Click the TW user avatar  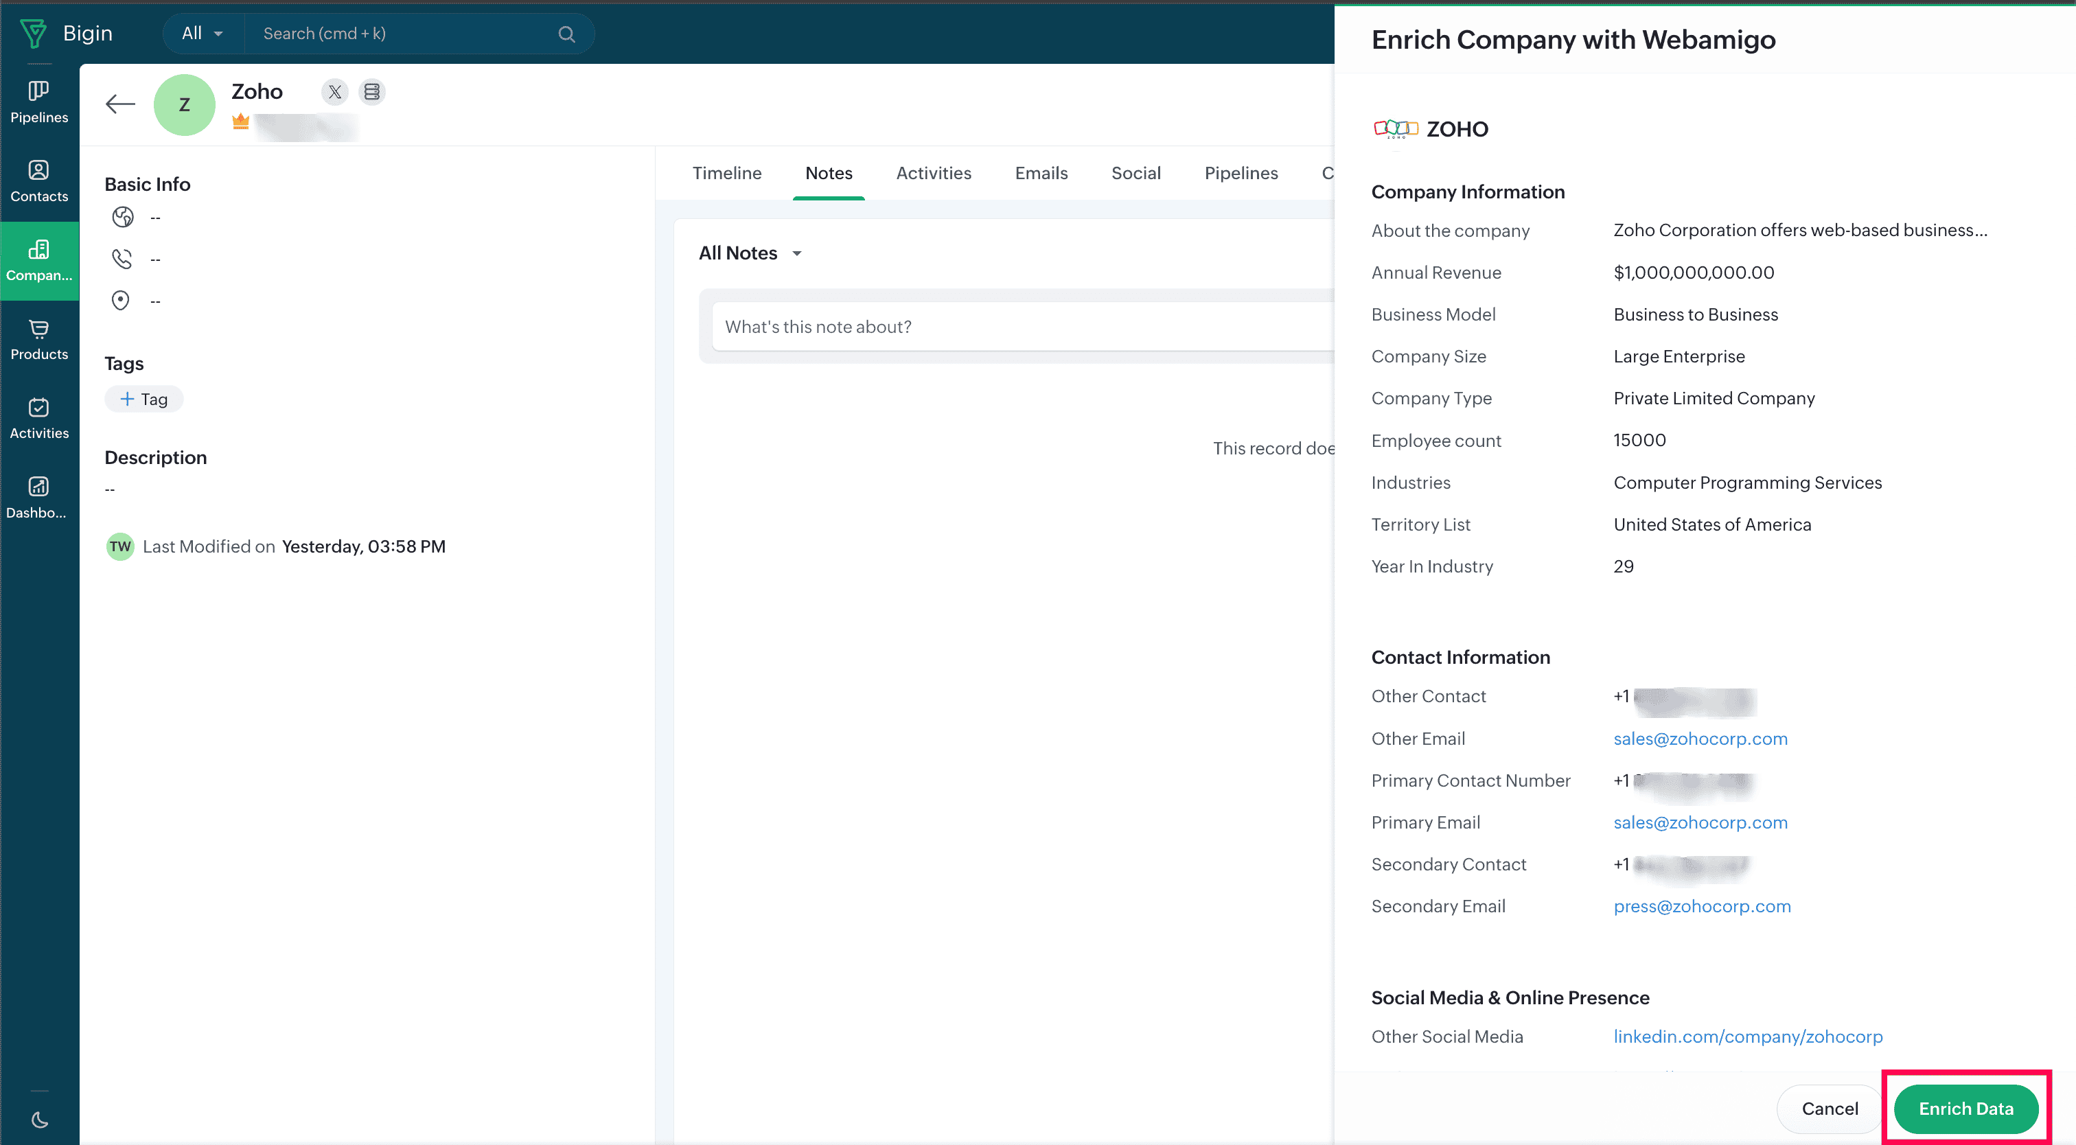120,546
